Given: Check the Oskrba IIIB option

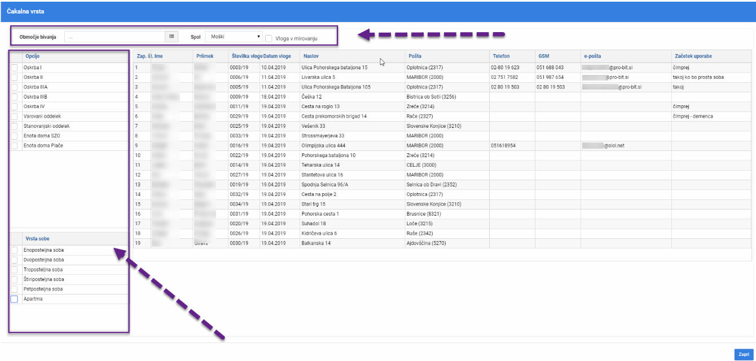Looking at the screenshot, I should click(14, 97).
